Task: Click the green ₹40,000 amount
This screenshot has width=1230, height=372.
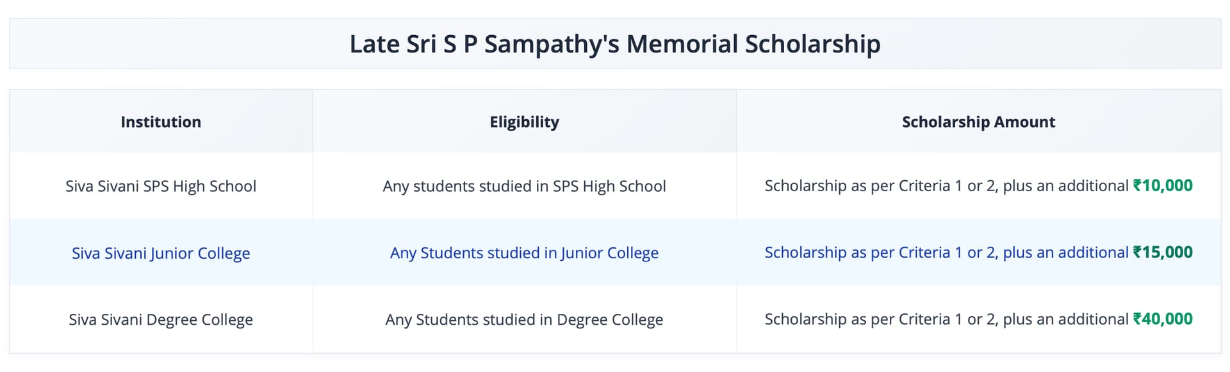Action: click(x=1163, y=319)
